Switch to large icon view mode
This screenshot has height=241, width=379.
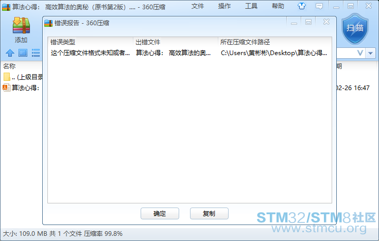point(23,53)
